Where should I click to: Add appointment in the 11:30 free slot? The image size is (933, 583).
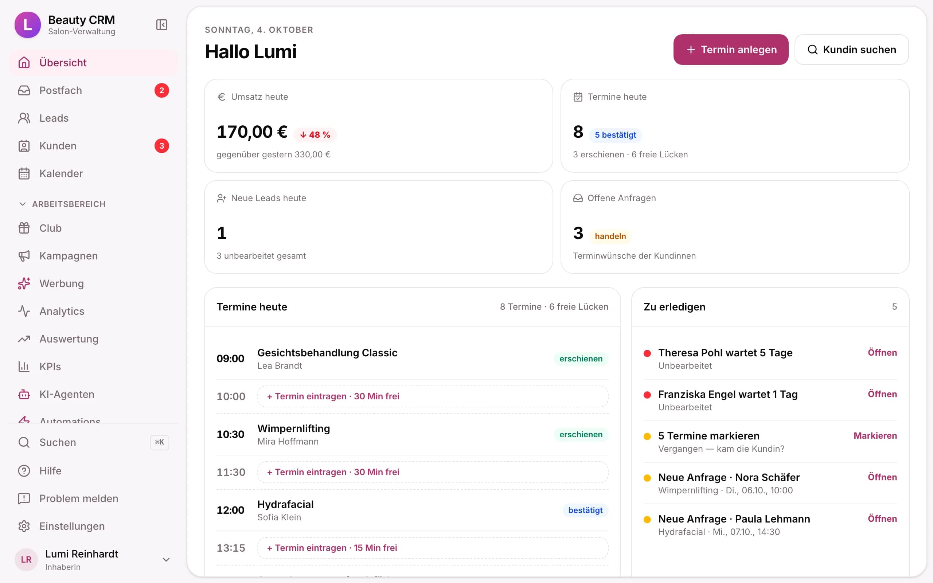(x=433, y=472)
